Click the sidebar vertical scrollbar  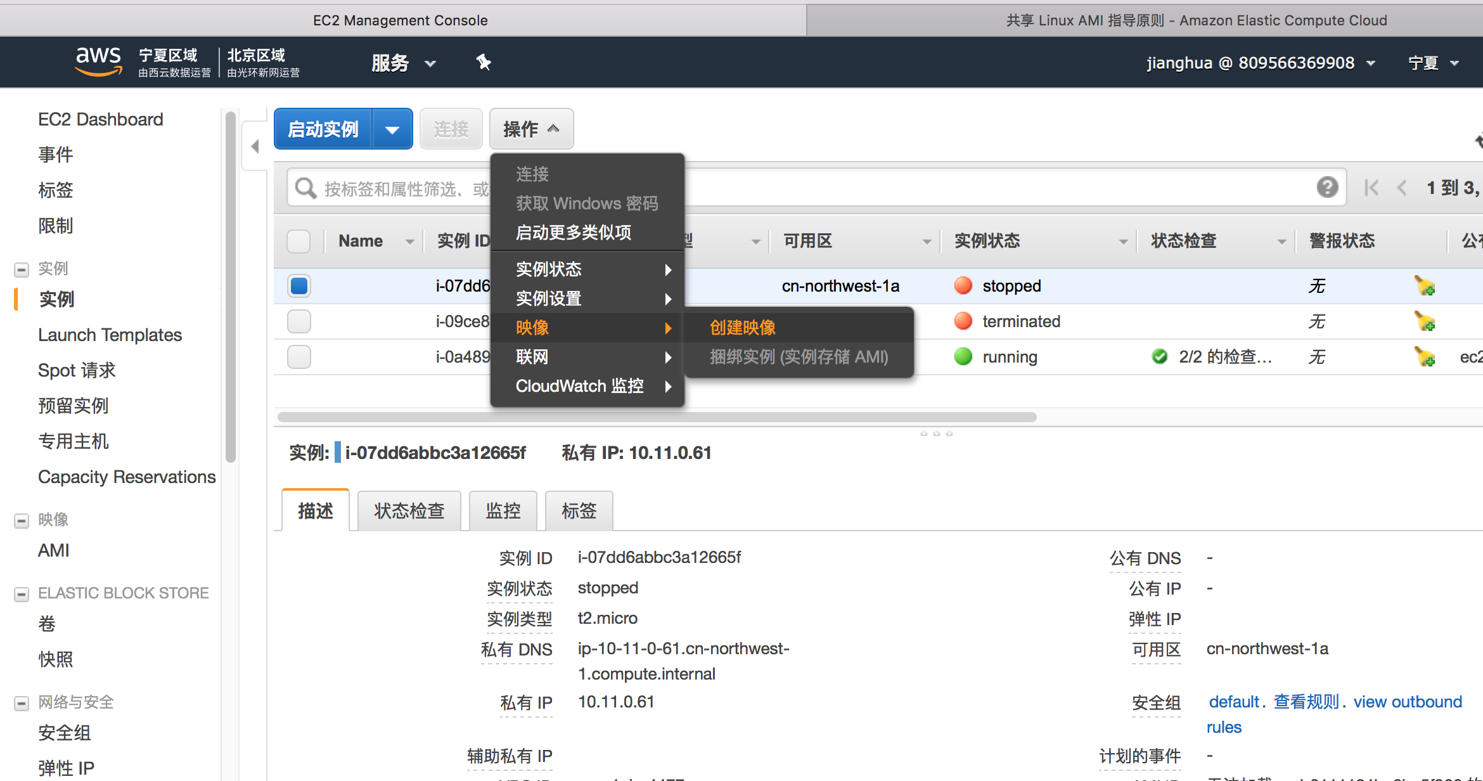coord(231,287)
